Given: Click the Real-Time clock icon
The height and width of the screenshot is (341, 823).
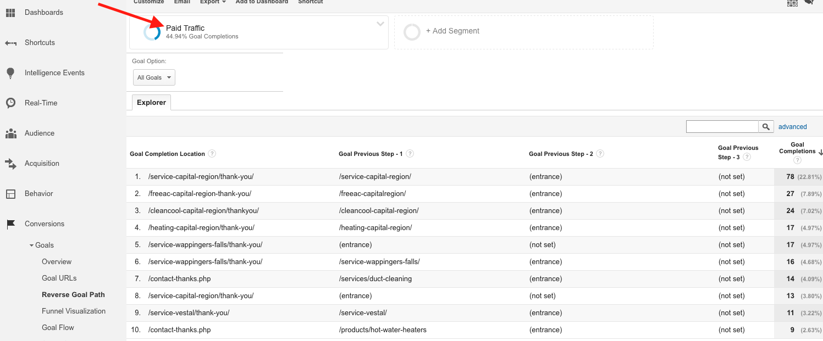Looking at the screenshot, I should [x=10, y=103].
